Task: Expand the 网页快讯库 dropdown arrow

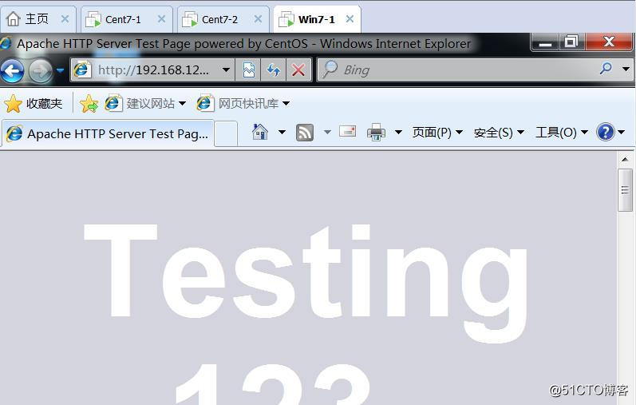Action: pyautogui.click(x=286, y=104)
